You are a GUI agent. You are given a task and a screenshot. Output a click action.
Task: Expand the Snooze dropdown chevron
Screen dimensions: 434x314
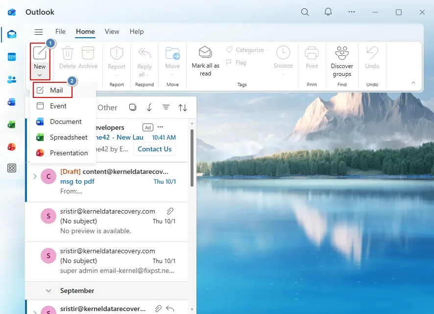click(283, 74)
